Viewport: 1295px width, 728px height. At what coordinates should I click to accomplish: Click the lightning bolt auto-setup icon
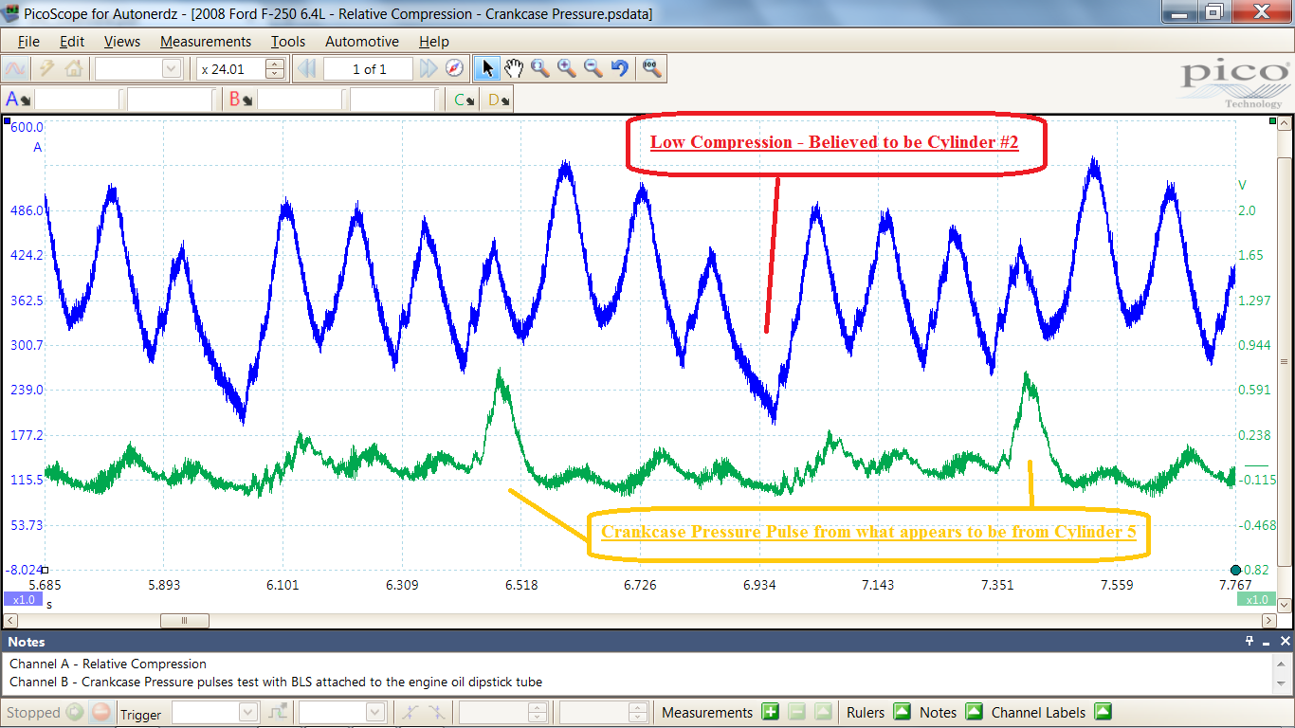tap(46, 68)
